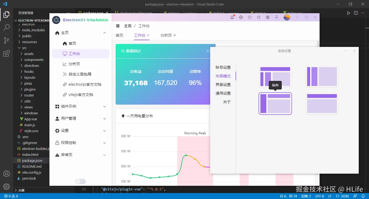Switch to the 首页 page tab
Screen dimensions: 369x199
[119, 35]
